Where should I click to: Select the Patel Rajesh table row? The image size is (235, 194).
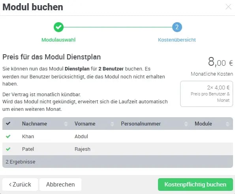[x=118, y=149]
